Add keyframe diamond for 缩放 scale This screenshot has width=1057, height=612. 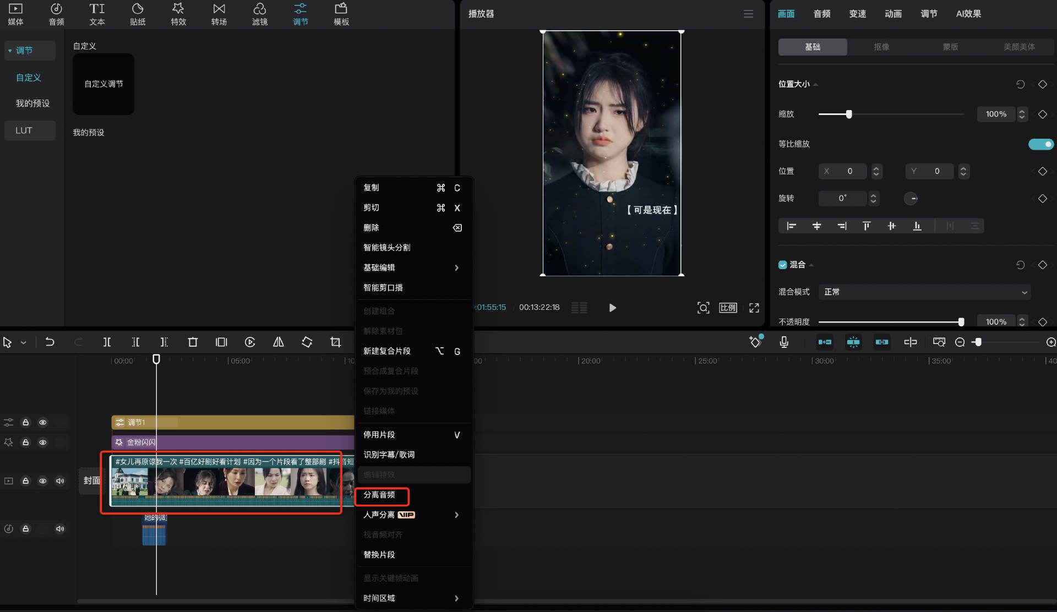click(1042, 114)
